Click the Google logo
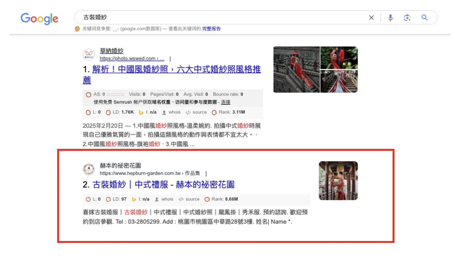The image size is (455, 256). point(39,19)
